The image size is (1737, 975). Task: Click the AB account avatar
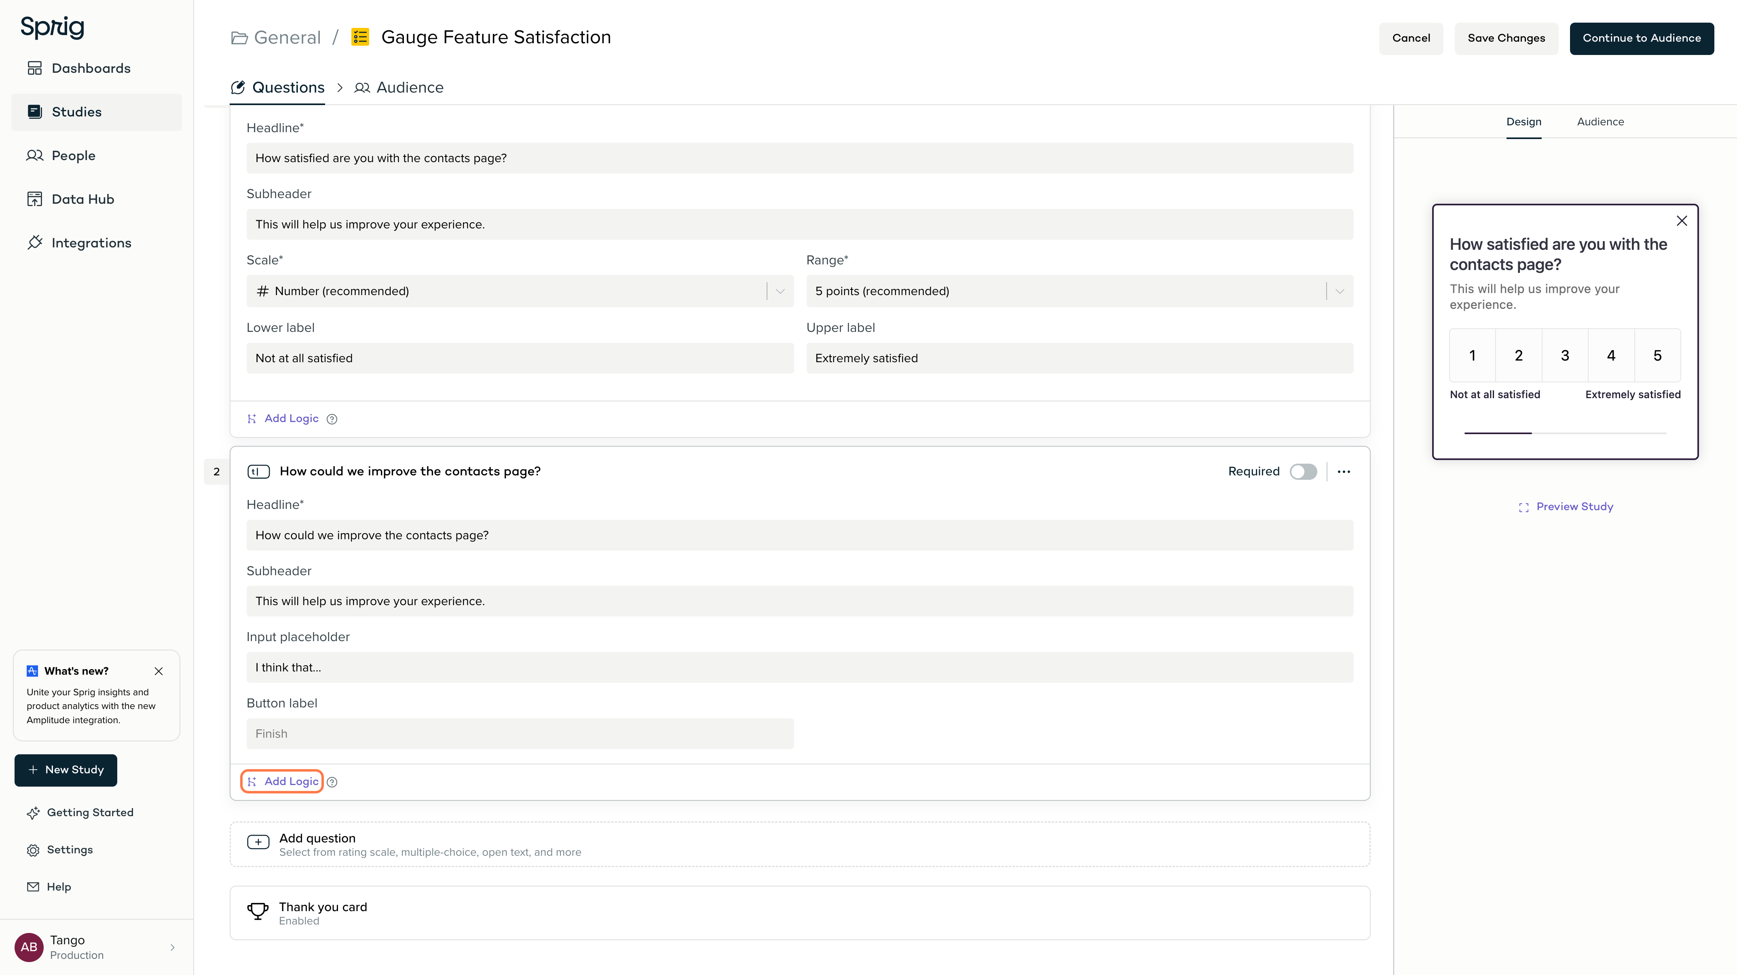(29, 948)
